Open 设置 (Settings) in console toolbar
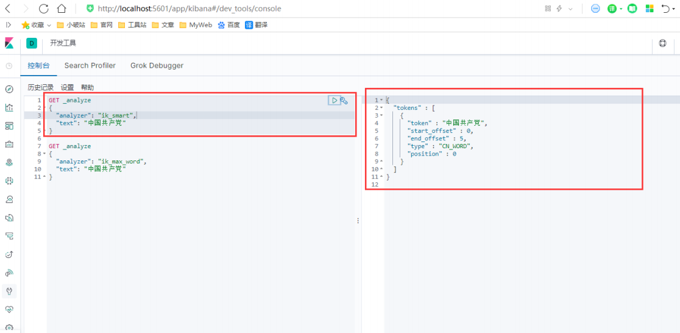Image resolution: width=680 pixels, height=333 pixels. 67,87
